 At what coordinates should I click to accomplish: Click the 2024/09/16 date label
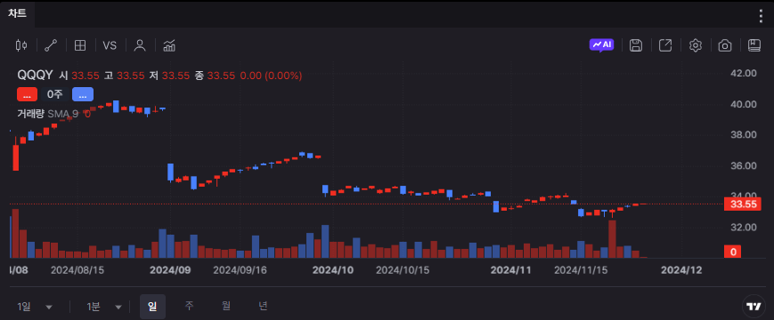click(x=240, y=270)
